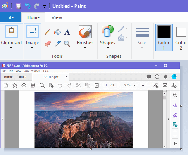Open Acrobat comments speech bubble
This screenshot has width=188, height=155.
point(149,76)
